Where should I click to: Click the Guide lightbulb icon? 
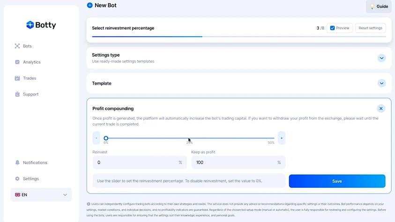(x=372, y=7)
